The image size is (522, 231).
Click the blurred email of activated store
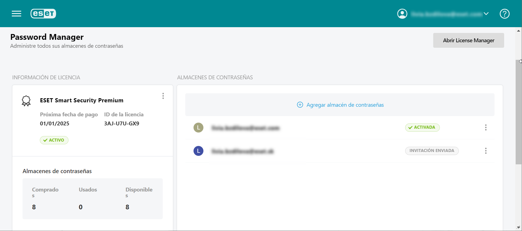[x=245, y=128]
